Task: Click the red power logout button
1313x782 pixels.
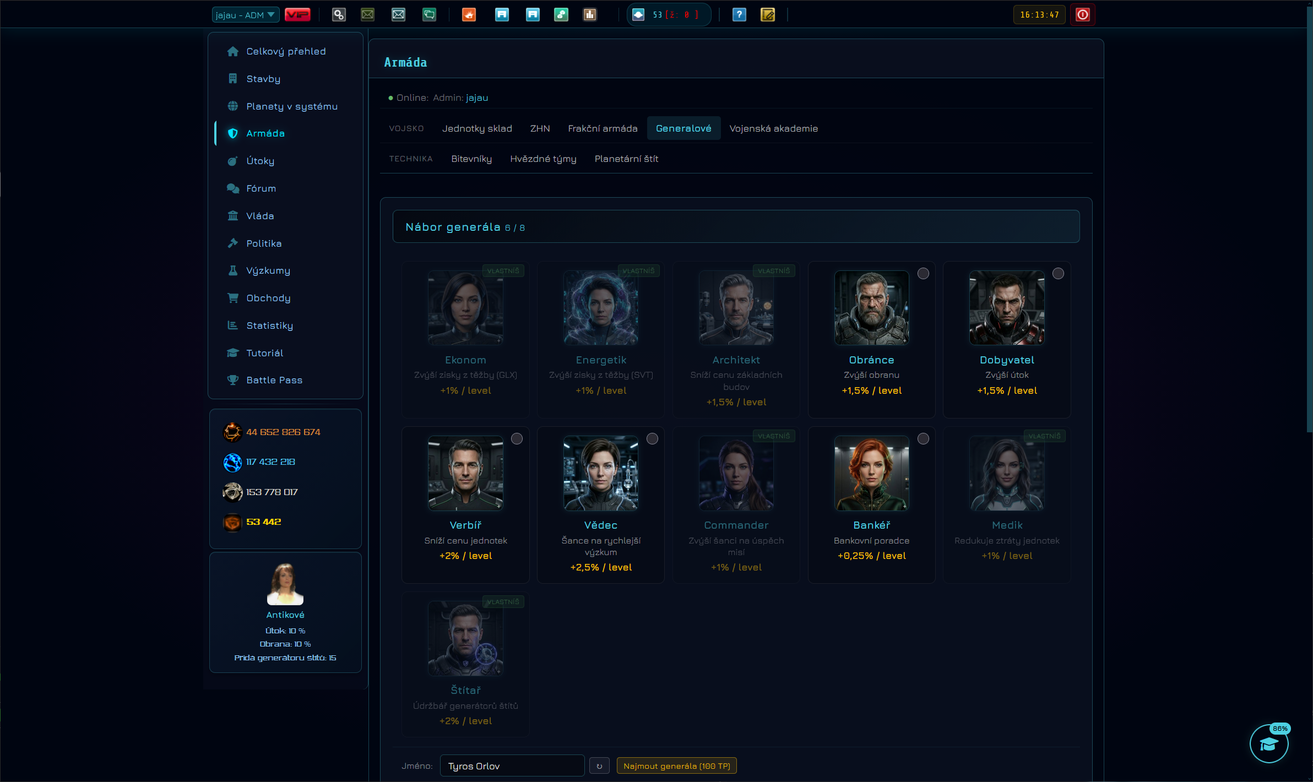Action: pos(1082,15)
